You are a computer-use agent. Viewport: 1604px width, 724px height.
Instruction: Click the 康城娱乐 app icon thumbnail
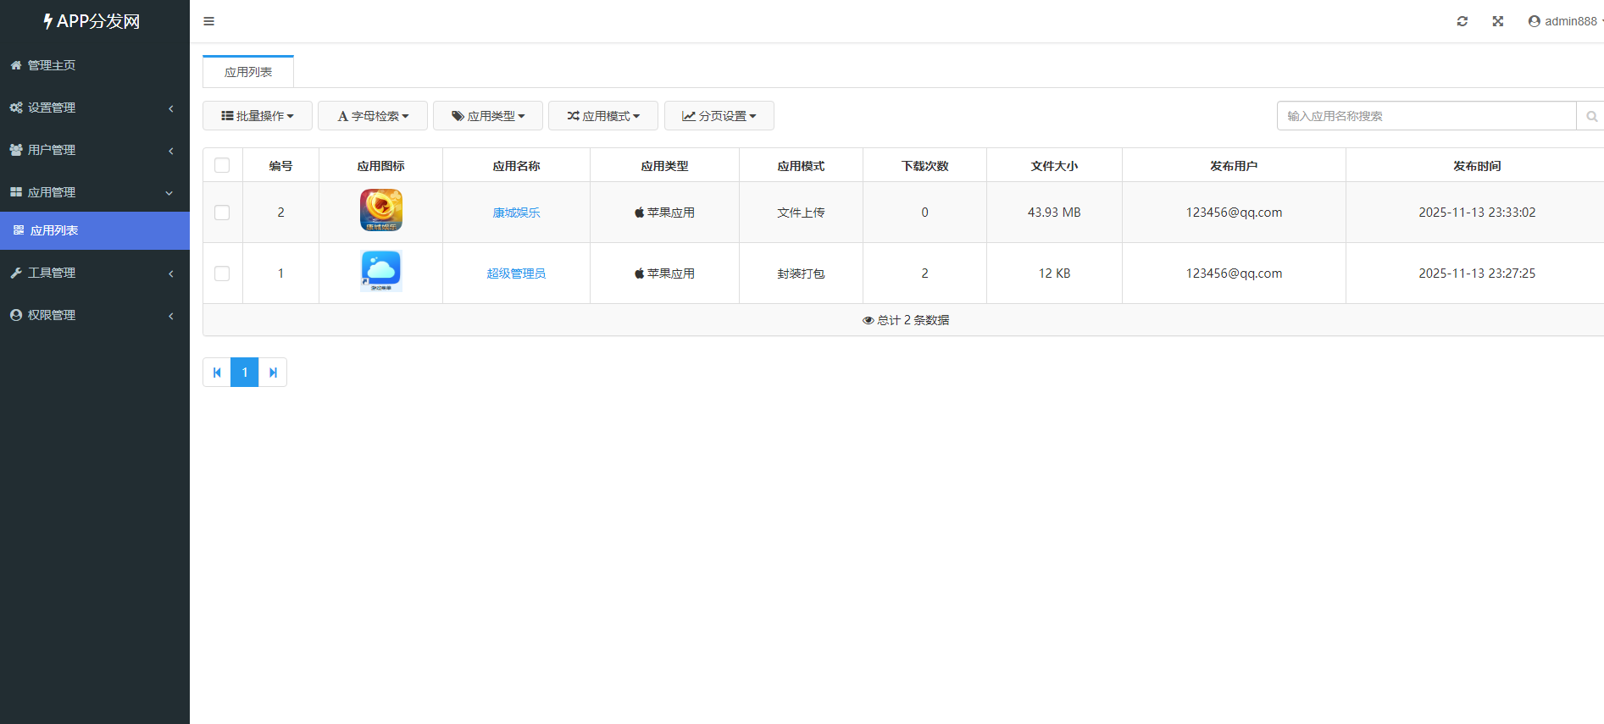click(x=380, y=211)
